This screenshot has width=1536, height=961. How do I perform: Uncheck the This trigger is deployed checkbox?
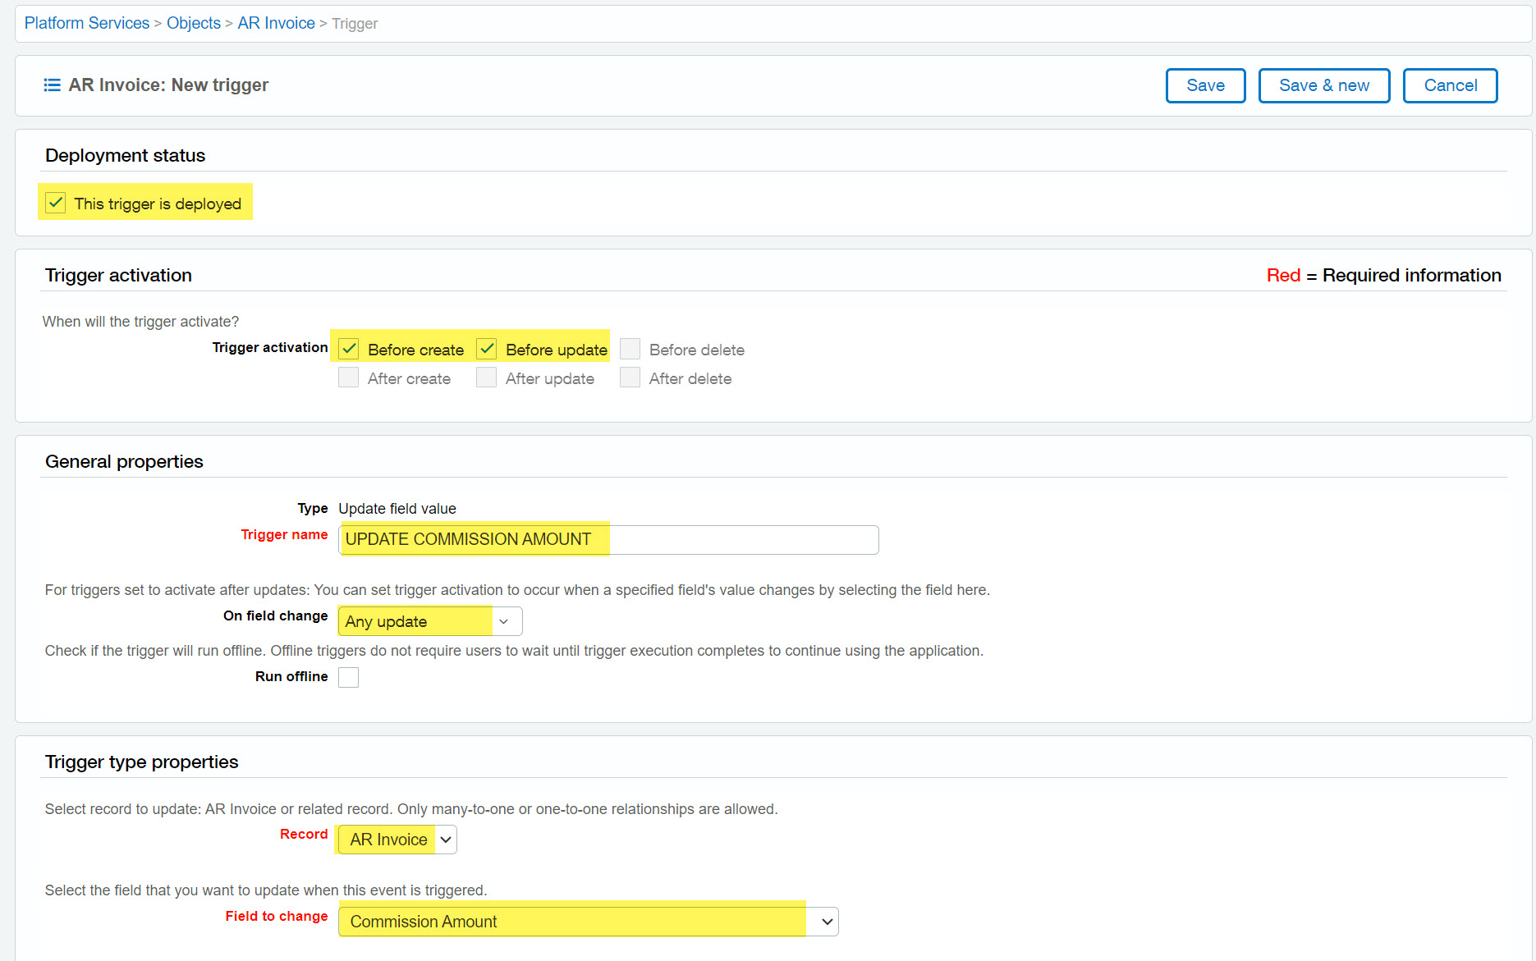(x=56, y=203)
